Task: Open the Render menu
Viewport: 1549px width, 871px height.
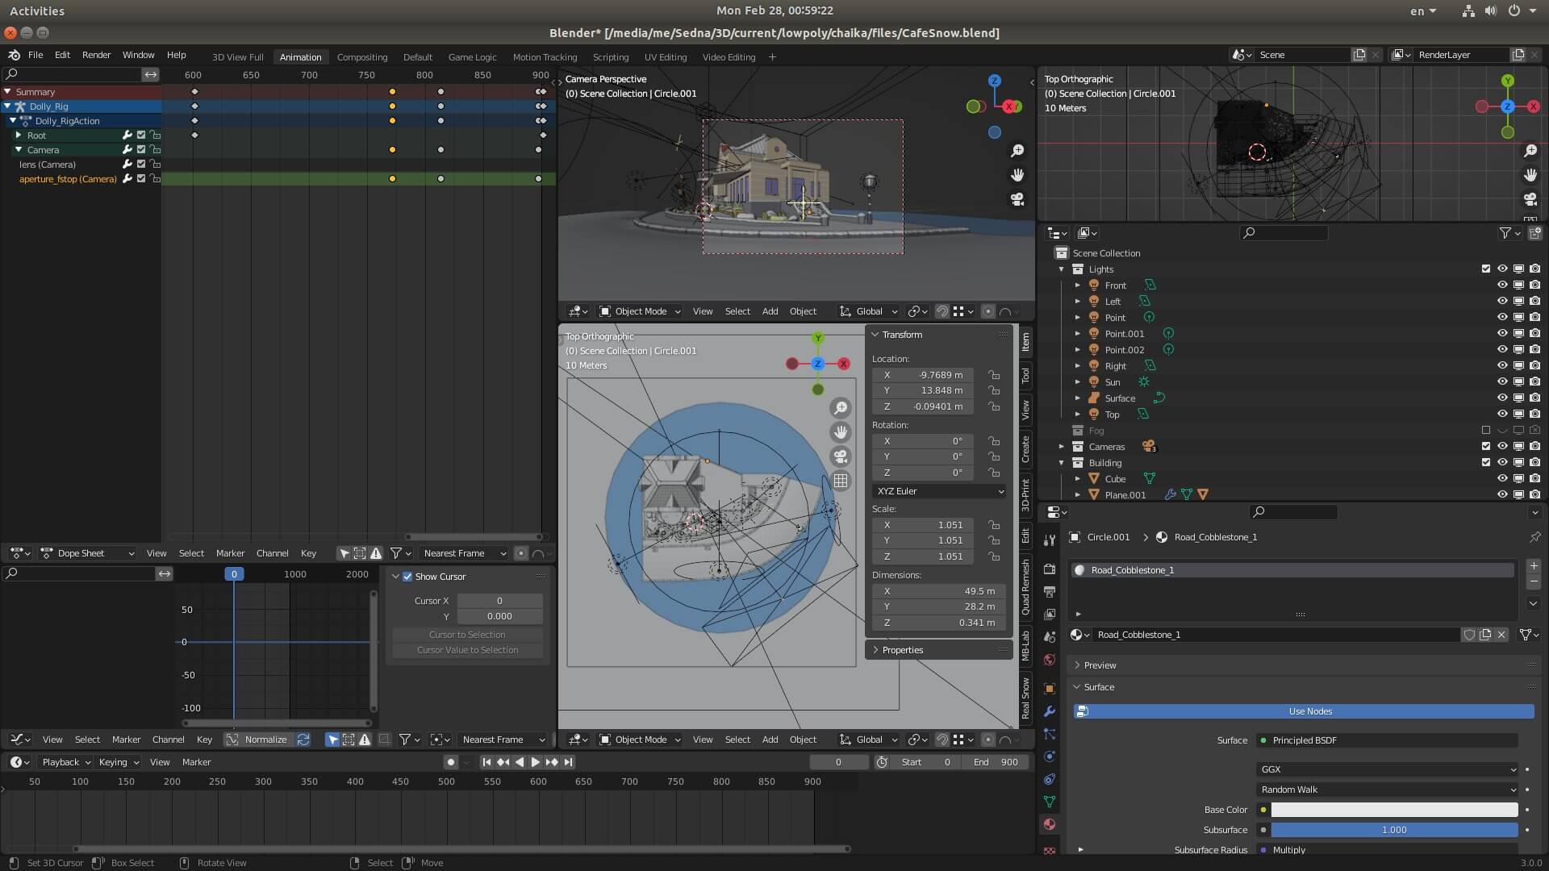Action: coord(96,55)
